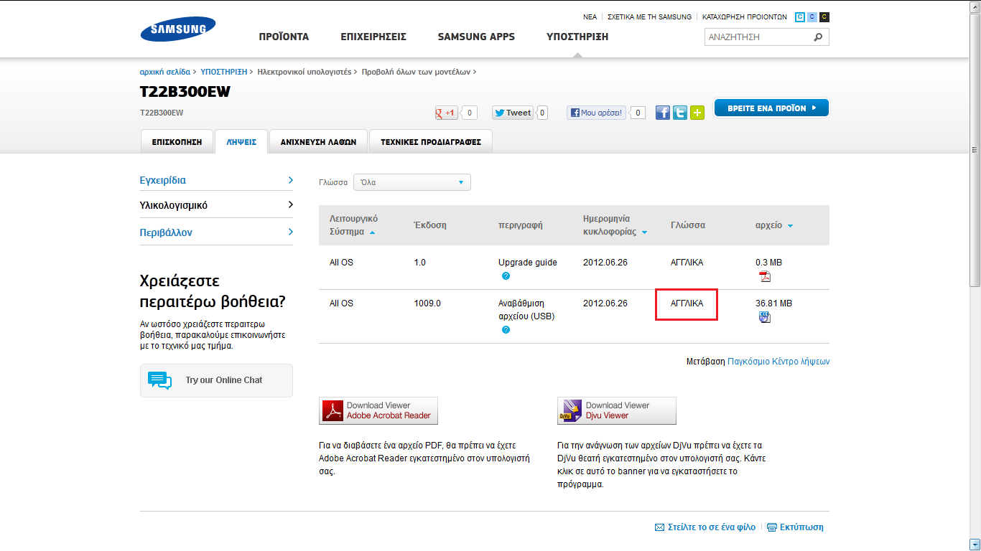Click the Χρειάζεστε περαιτέρω βοήθεια? heading
Image resolution: width=981 pixels, height=551 pixels.
213,291
